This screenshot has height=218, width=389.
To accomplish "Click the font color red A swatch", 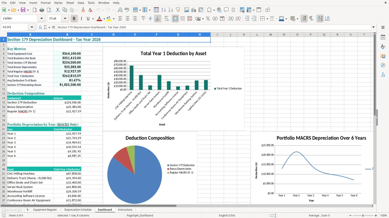I will pyautogui.click(x=99, y=19).
